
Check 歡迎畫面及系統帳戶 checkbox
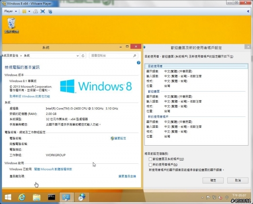(150, 159)
